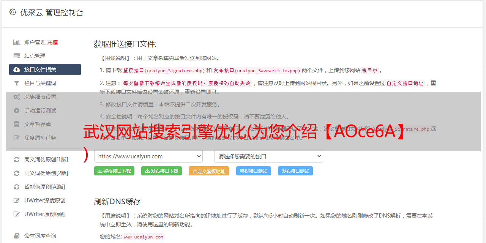Click the 优采云 管理控制台 title

point(52,13)
